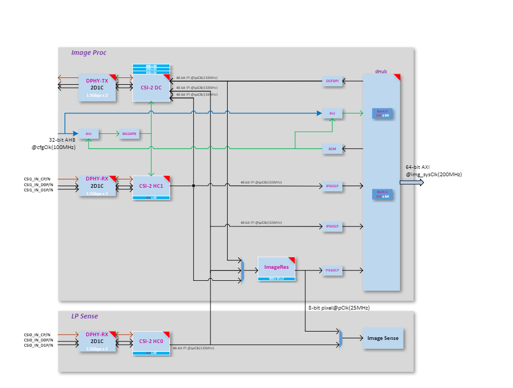
Task: Click the red corner marker on dHub
Action: (x=397, y=77)
